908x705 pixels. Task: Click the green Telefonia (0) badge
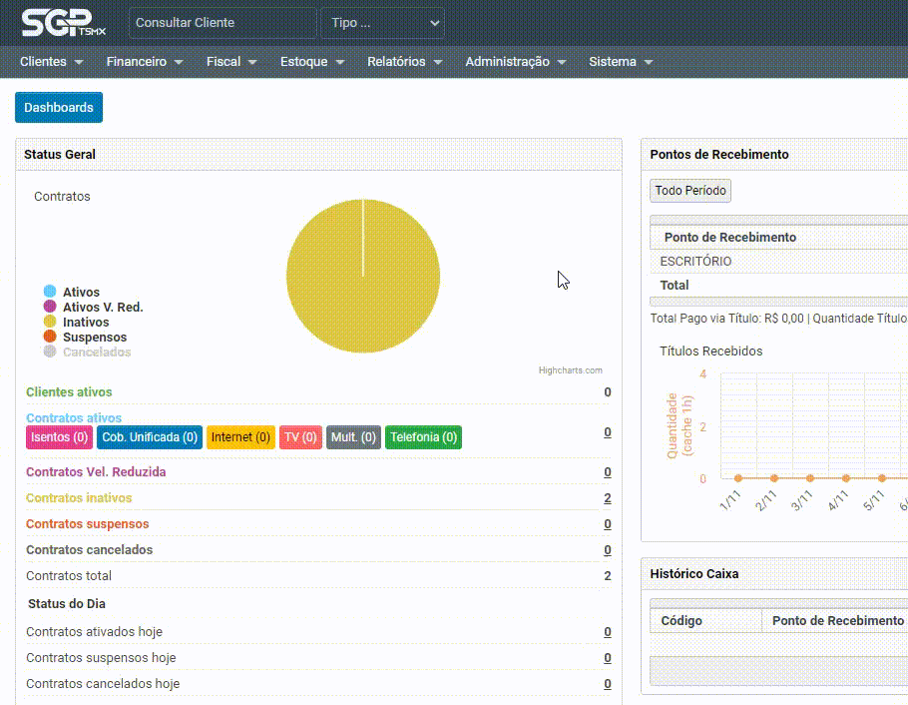pyautogui.click(x=423, y=437)
